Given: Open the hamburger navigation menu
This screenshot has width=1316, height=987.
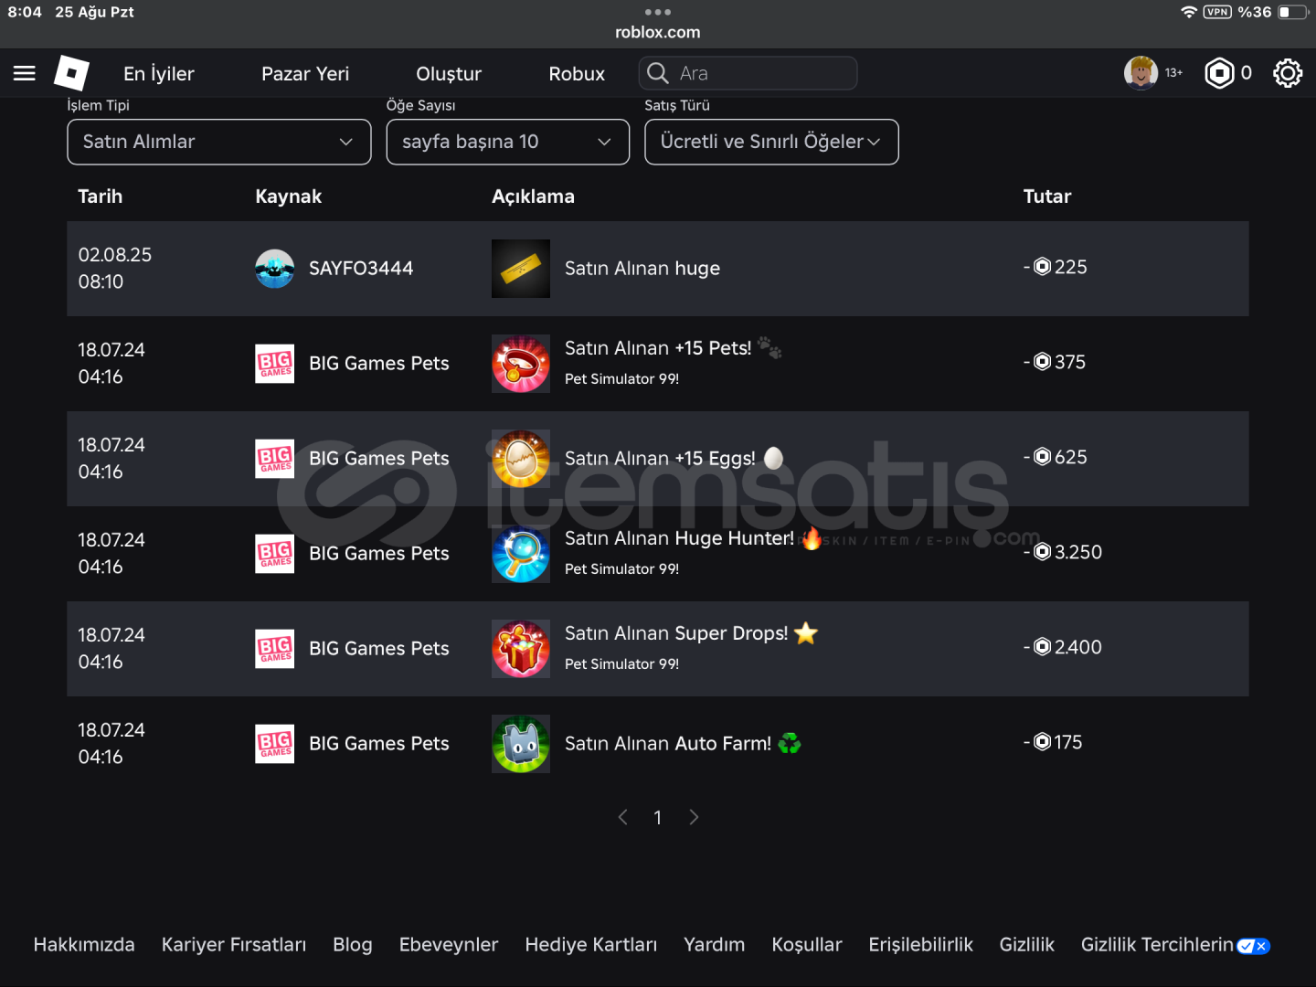Looking at the screenshot, I should click(25, 73).
